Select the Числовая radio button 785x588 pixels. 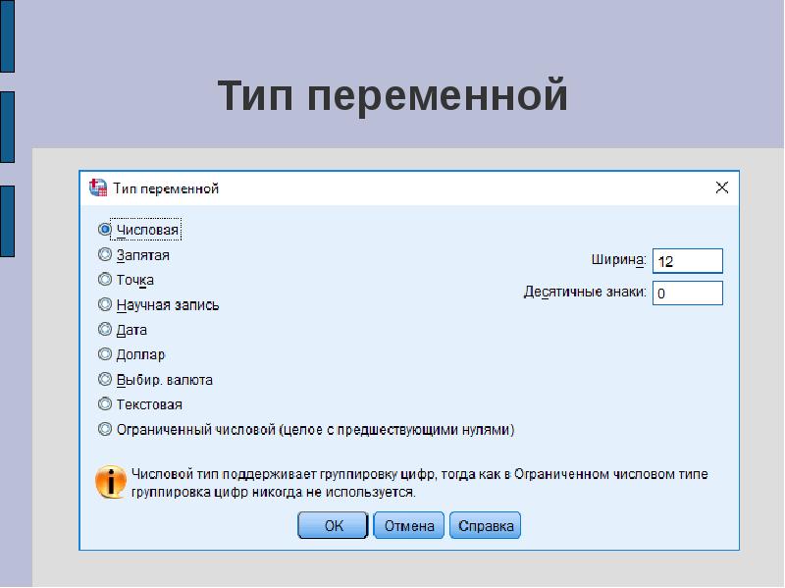click(x=105, y=230)
